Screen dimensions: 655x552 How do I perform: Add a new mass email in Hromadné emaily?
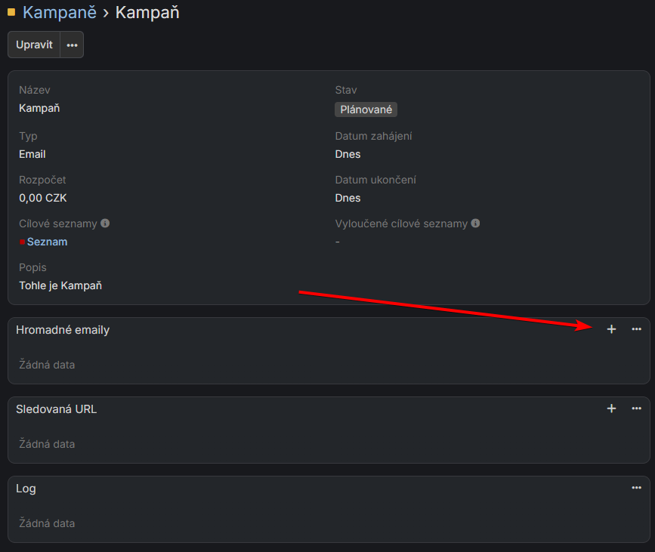point(611,329)
